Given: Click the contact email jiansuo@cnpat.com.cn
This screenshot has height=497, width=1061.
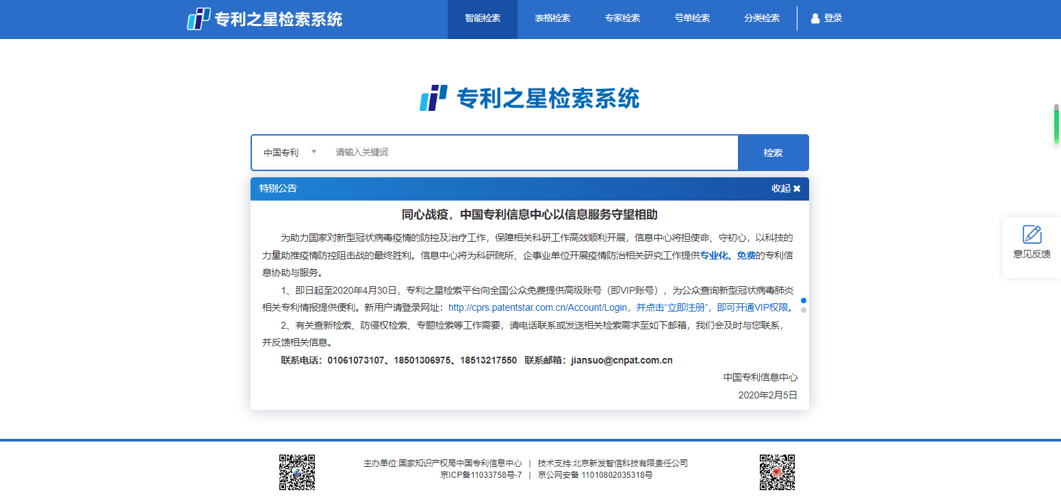Looking at the screenshot, I should point(622,360).
